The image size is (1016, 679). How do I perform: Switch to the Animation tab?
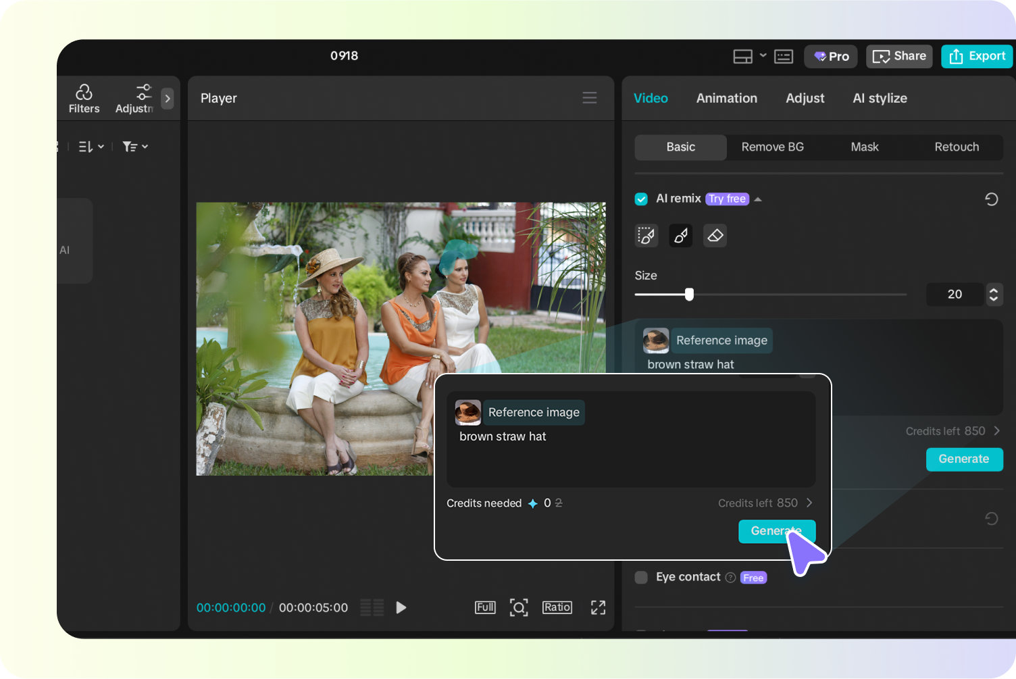727,98
